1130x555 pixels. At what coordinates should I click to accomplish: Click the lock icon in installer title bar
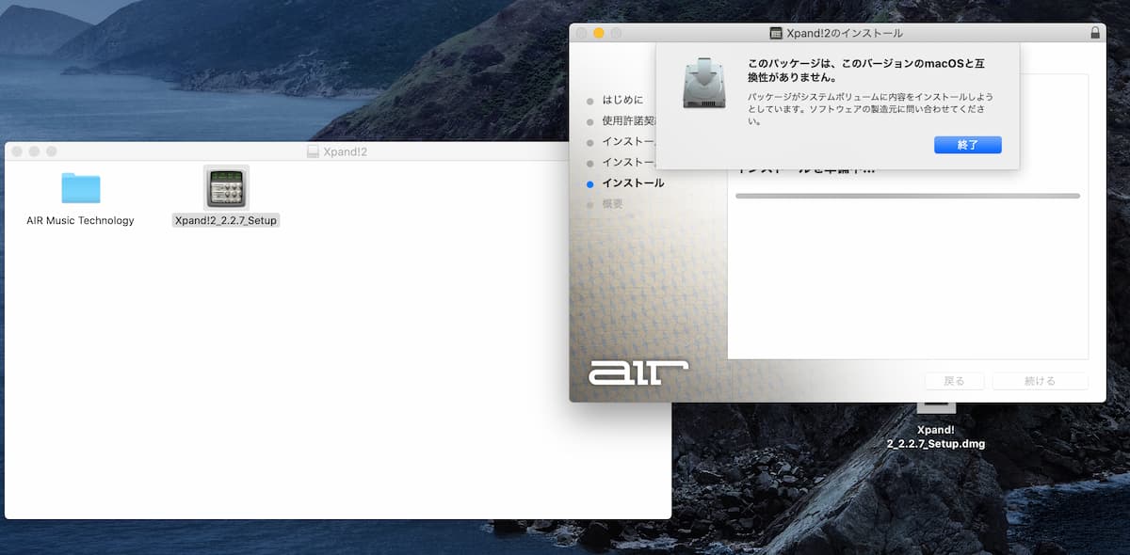pos(1094,33)
